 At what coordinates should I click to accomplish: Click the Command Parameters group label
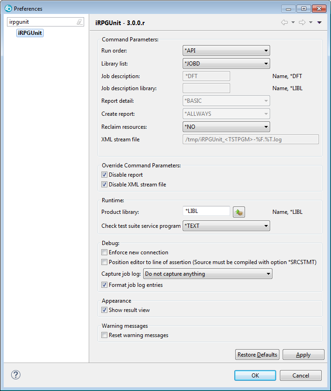130,40
